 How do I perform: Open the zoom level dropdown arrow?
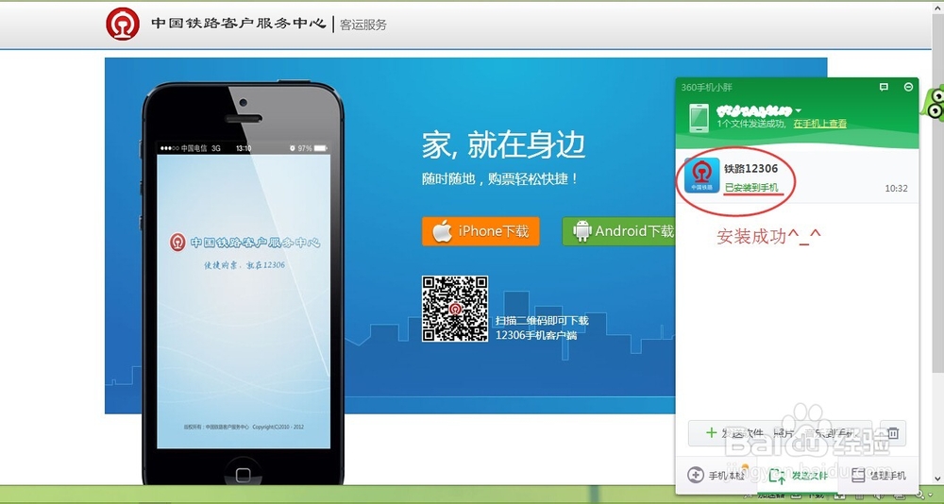point(931,495)
